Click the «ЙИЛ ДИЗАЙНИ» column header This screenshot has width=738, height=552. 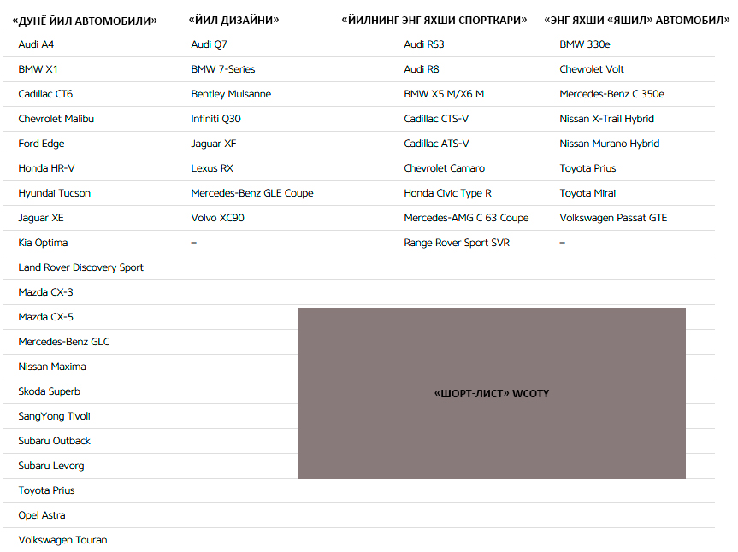click(x=233, y=21)
